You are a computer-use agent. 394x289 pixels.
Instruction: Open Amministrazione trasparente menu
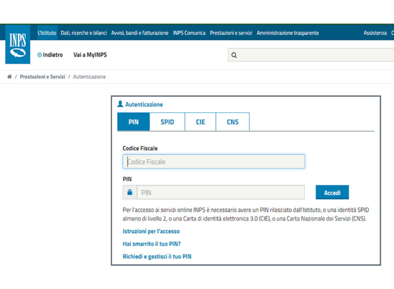[287, 33]
